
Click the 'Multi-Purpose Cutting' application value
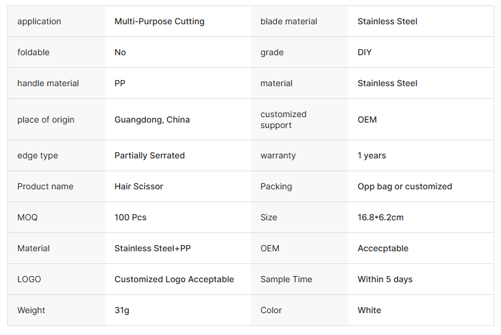[x=159, y=21]
